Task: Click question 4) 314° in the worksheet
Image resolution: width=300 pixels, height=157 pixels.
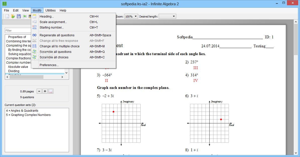Action: tap(192, 75)
